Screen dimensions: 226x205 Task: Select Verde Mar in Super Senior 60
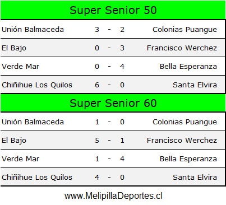click(x=21, y=159)
